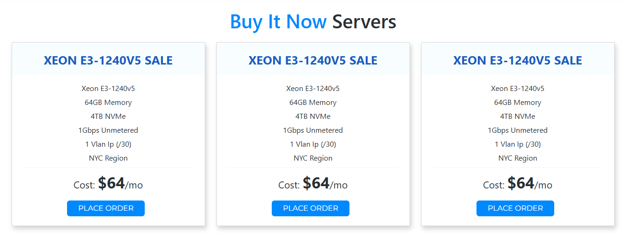Click '64GB Memory' text in the third card
The image size is (624, 233).
517,103
